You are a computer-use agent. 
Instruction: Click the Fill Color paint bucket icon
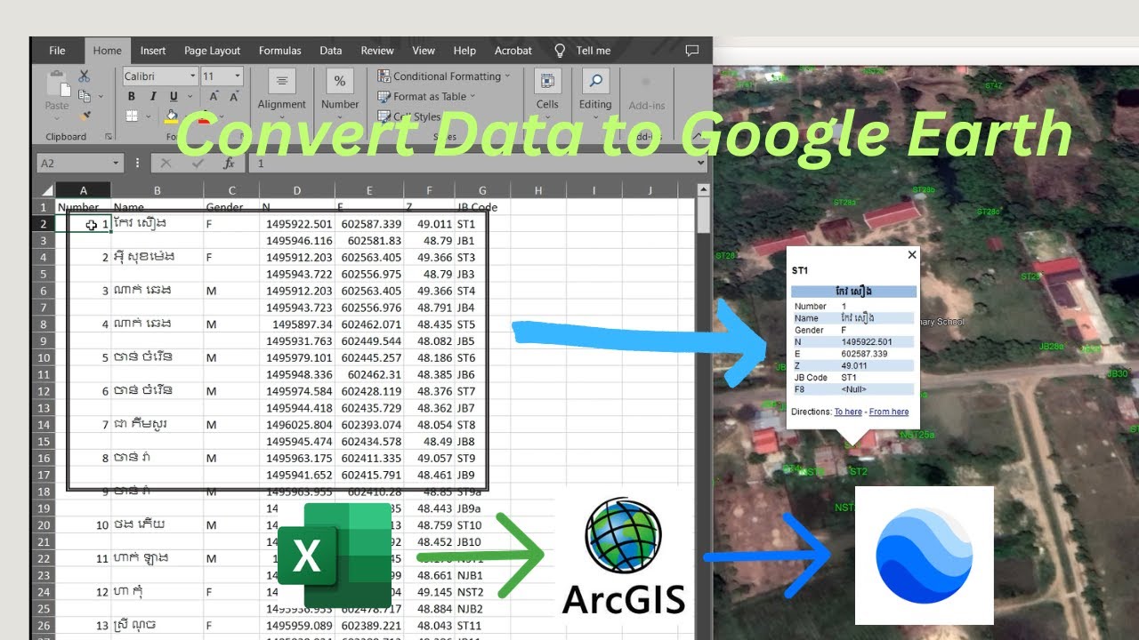[173, 116]
